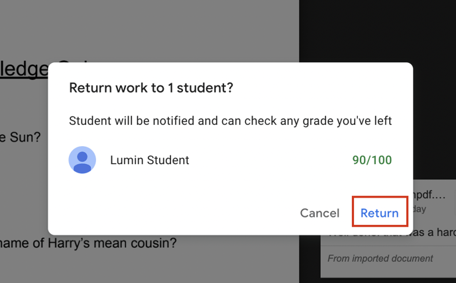Click the Harry's mean cousin question

click(x=88, y=243)
